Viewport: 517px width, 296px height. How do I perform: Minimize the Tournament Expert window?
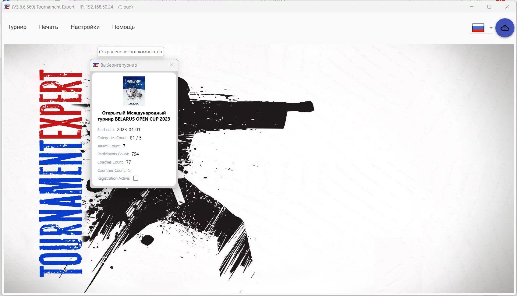(472, 7)
